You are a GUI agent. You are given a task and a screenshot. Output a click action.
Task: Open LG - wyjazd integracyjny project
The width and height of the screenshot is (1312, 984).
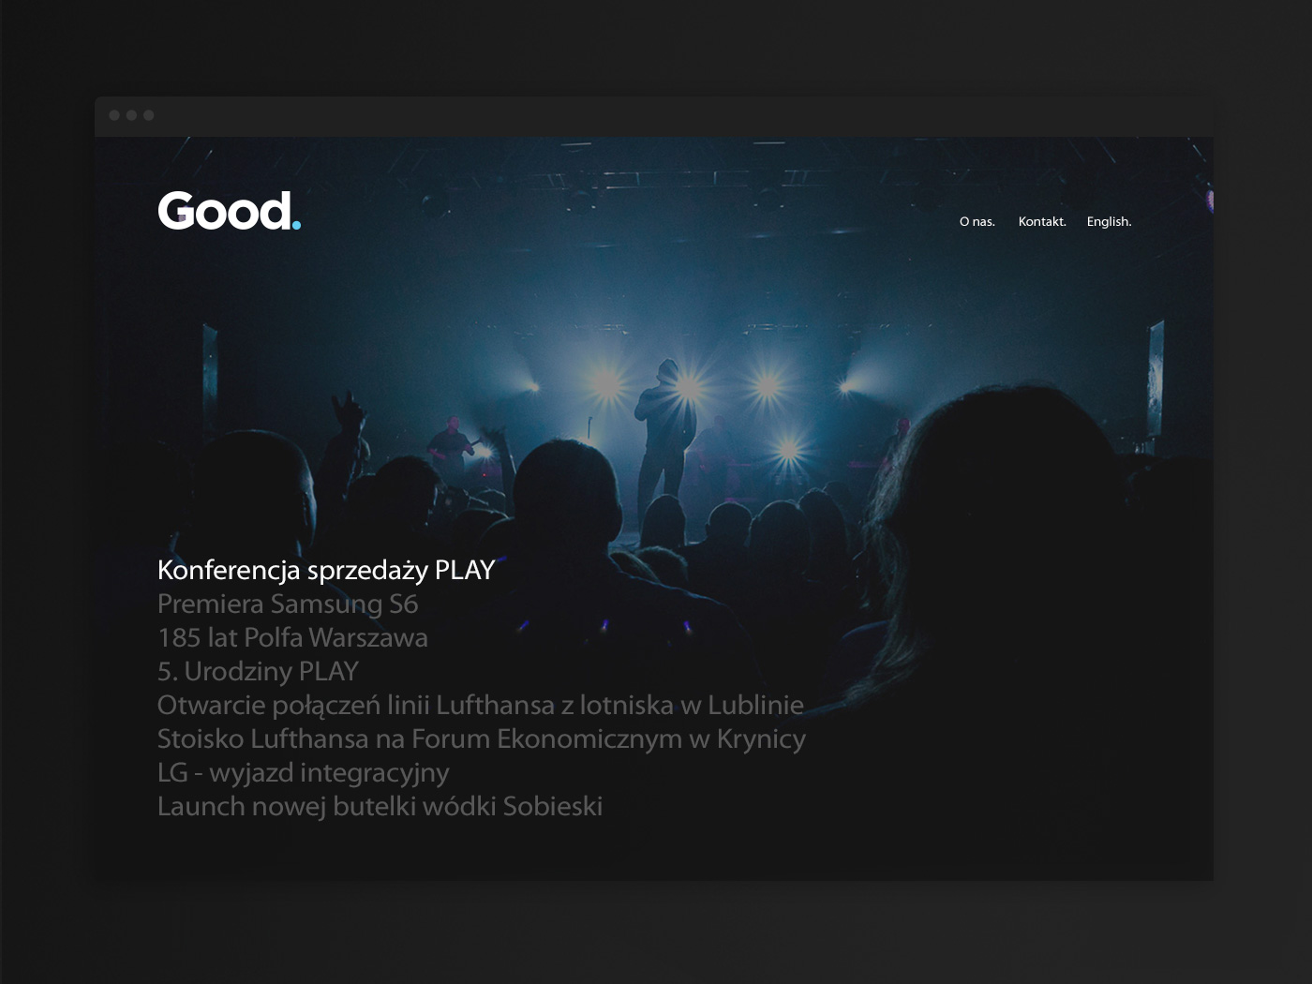(x=304, y=772)
